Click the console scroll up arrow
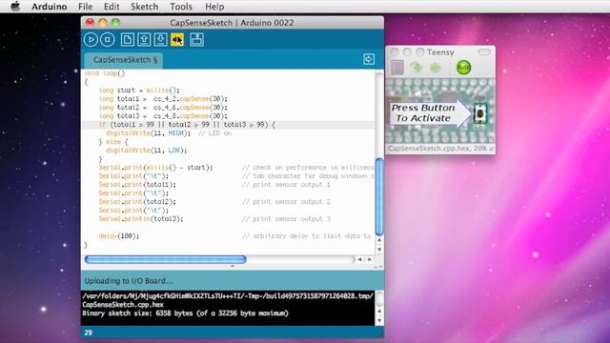 pos(379,312)
